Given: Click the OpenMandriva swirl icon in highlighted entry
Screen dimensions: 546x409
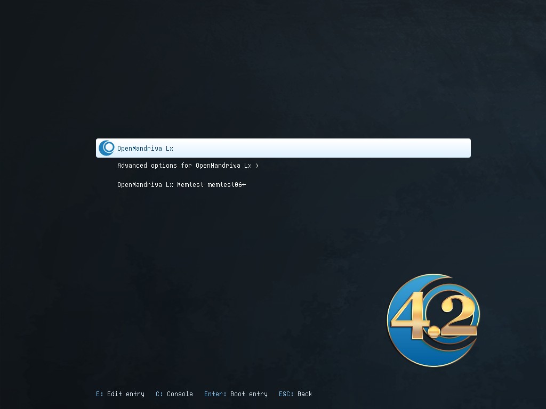Looking at the screenshot, I should 107,148.
